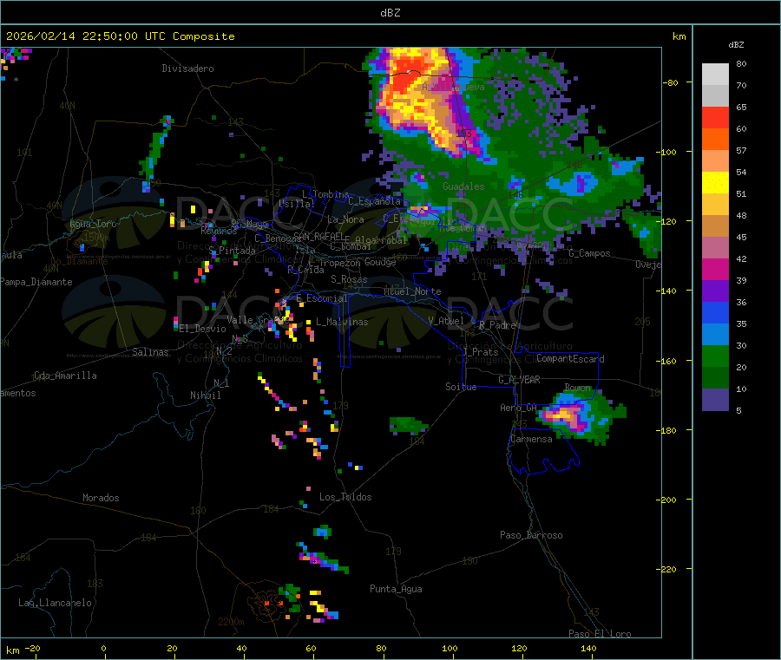Select the 'J_Prats' label
The height and width of the screenshot is (660, 781).
pos(481,351)
